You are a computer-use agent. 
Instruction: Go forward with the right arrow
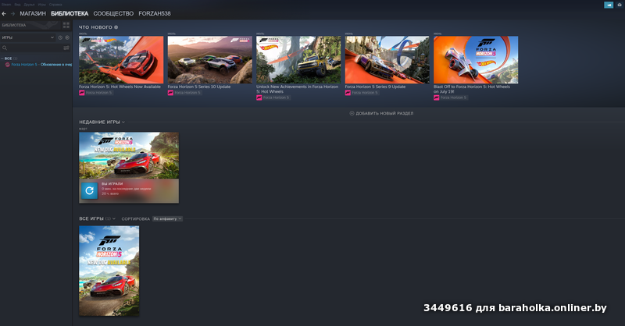tap(12, 13)
